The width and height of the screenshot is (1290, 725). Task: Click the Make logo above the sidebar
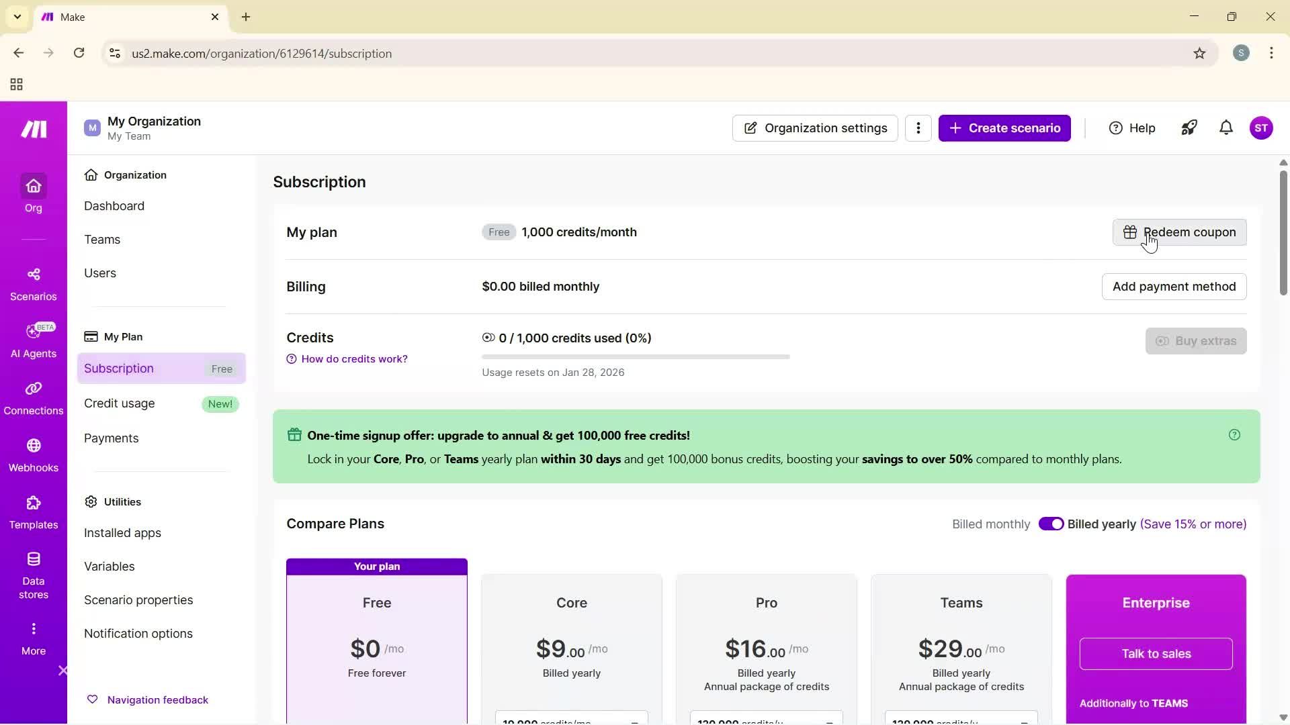pyautogui.click(x=33, y=129)
